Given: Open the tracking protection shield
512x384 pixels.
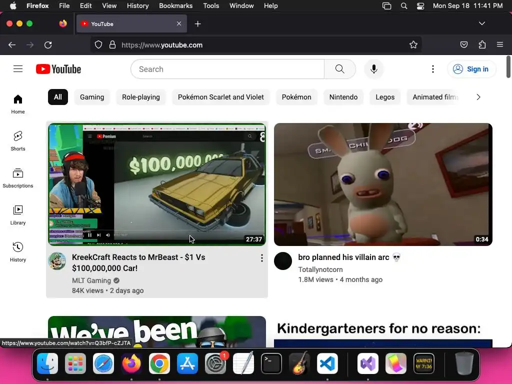Looking at the screenshot, I should tap(98, 44).
